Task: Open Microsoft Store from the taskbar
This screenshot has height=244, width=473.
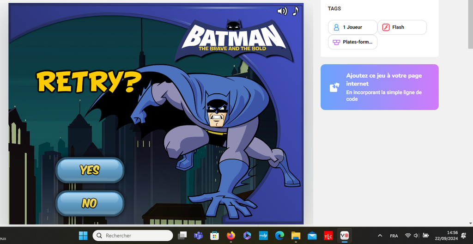Action: pyautogui.click(x=214, y=236)
